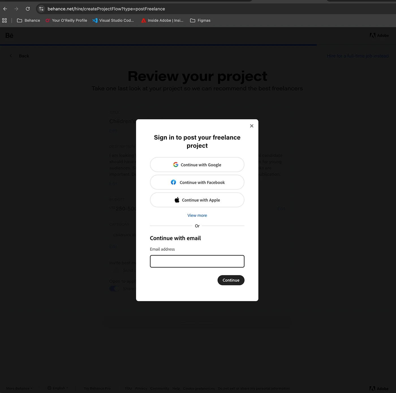Continue with Google sign-in
This screenshot has height=393, width=396.
point(197,165)
